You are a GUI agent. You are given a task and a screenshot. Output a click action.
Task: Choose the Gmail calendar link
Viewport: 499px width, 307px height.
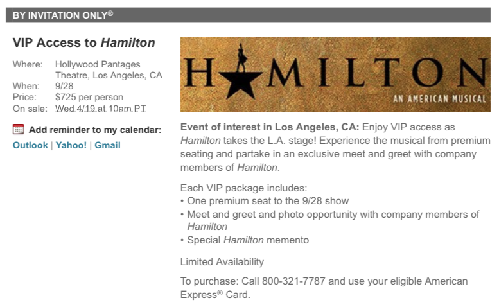coord(107,145)
